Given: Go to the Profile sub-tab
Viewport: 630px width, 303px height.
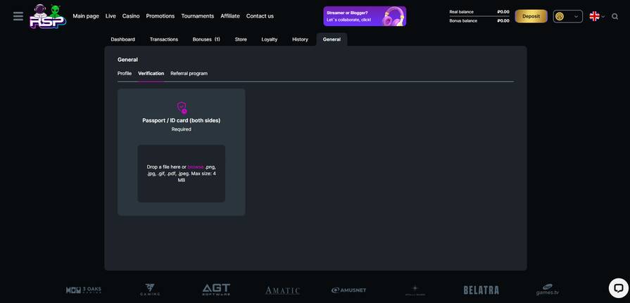Looking at the screenshot, I should 125,73.
